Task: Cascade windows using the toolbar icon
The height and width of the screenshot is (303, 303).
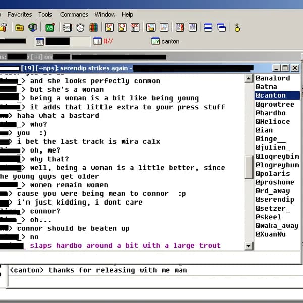Action: click(221, 27)
